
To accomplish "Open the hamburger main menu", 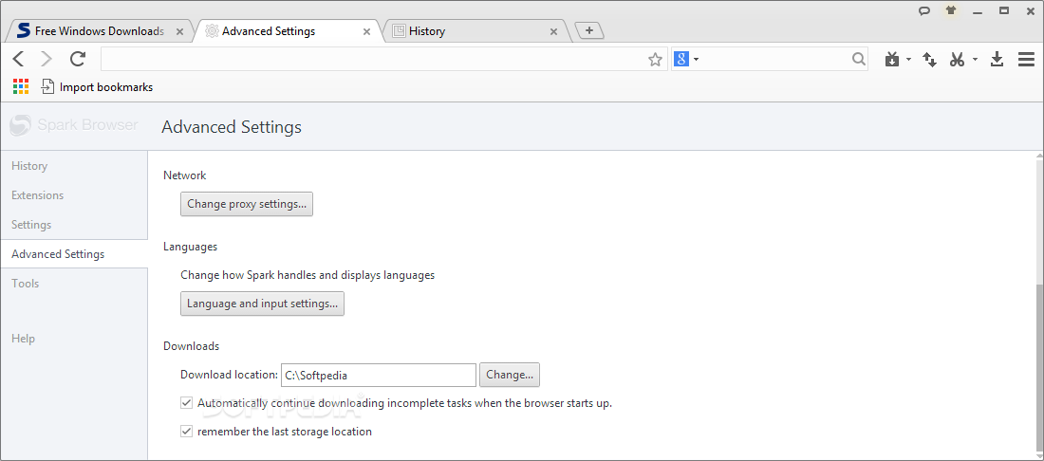I will pos(1026,60).
